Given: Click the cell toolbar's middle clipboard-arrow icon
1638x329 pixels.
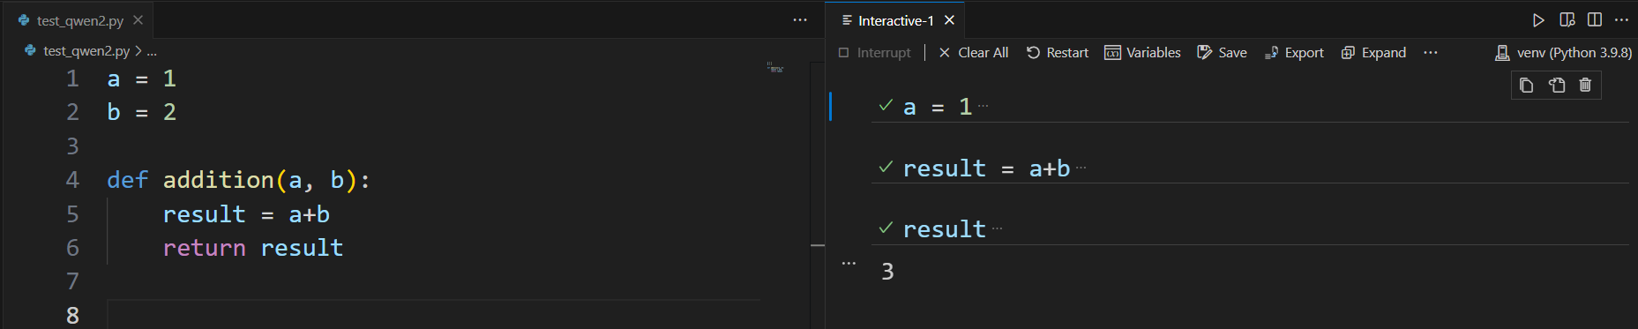Looking at the screenshot, I should [x=1557, y=85].
